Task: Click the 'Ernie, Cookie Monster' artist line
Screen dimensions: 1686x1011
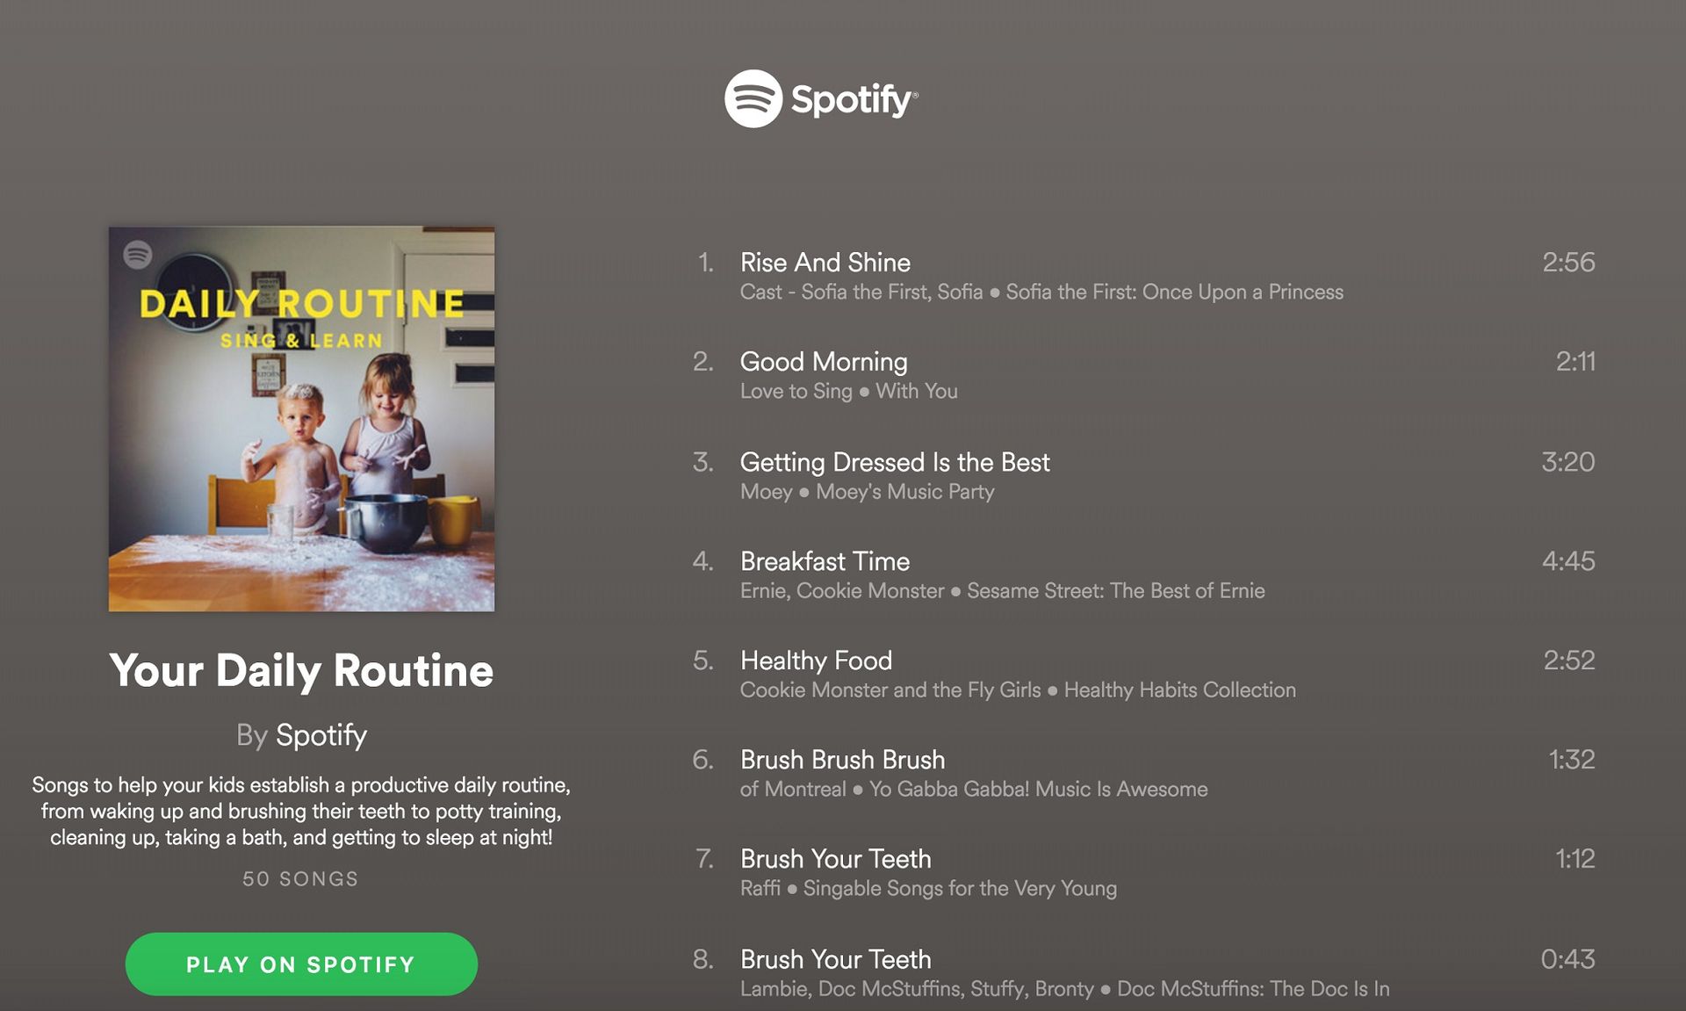Action: (x=841, y=591)
